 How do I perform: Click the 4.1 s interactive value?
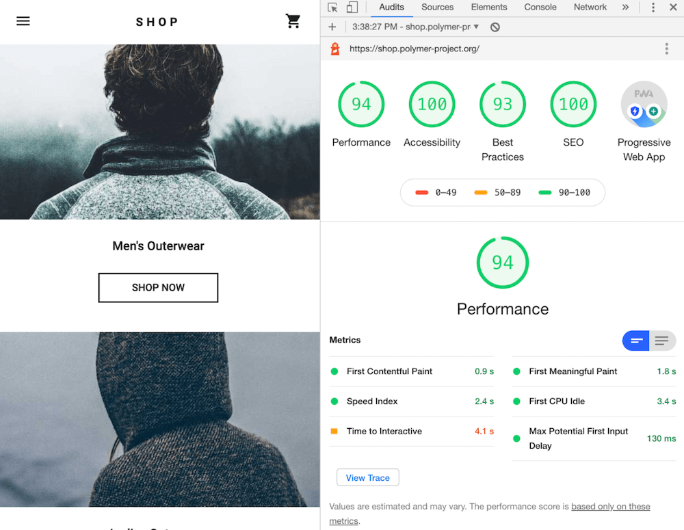(x=484, y=431)
